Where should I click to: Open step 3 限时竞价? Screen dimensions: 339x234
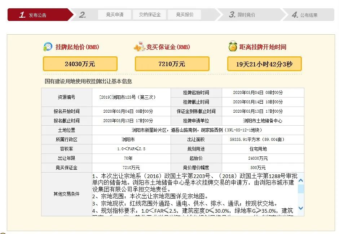click(242, 15)
